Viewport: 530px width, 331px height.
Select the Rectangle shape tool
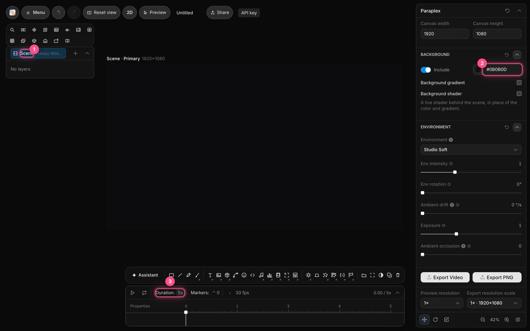[171, 275]
